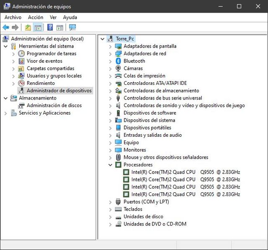Collapse the Almacenamiento node
This screenshot has width=268, height=250.
click(5, 98)
